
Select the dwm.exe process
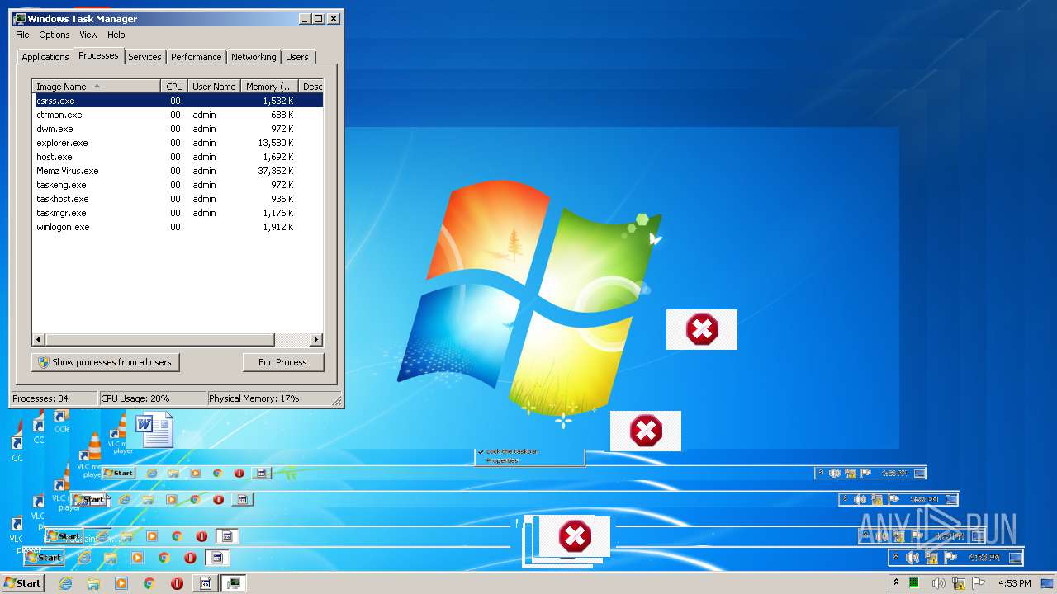pyautogui.click(x=178, y=129)
